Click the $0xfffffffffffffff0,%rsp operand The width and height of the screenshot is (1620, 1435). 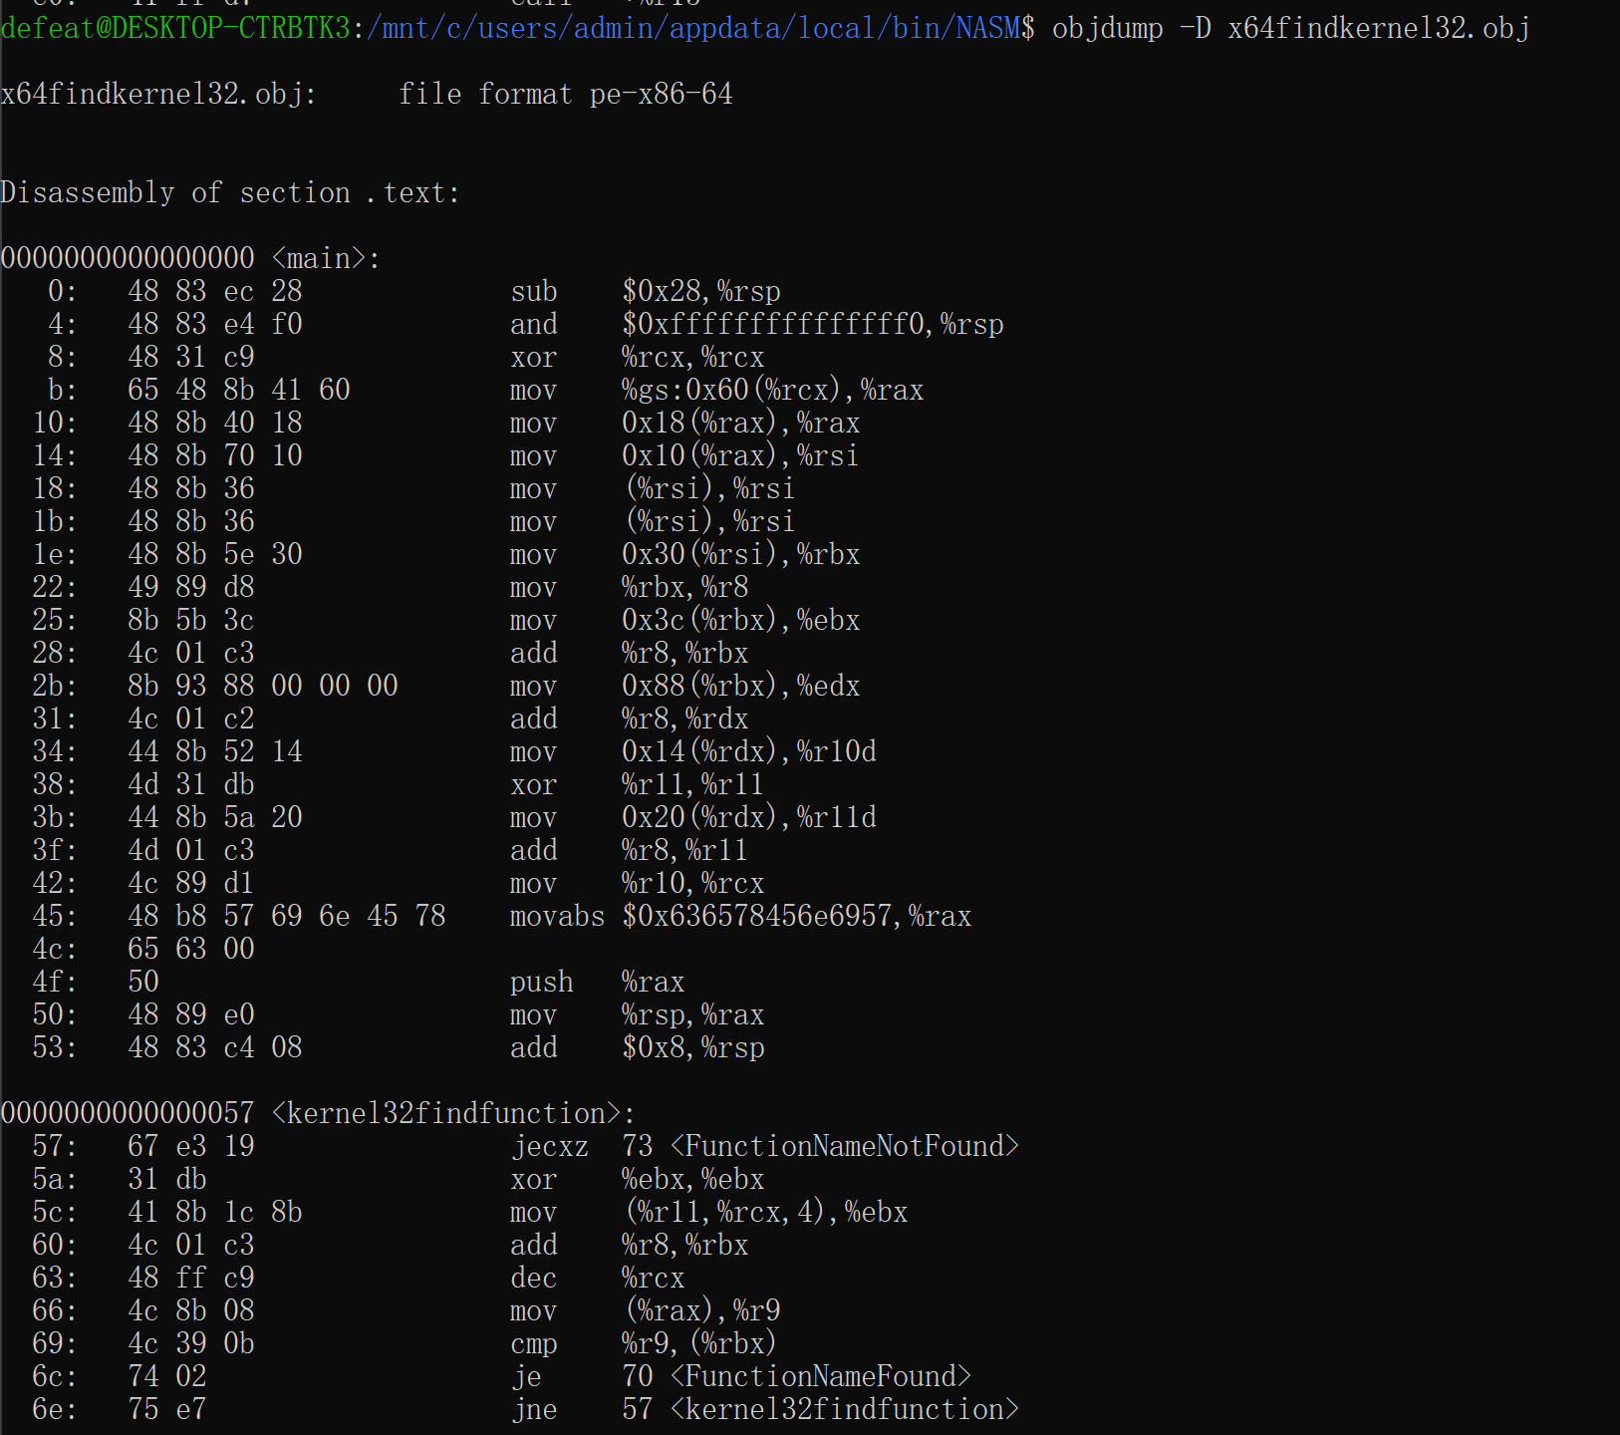click(812, 325)
